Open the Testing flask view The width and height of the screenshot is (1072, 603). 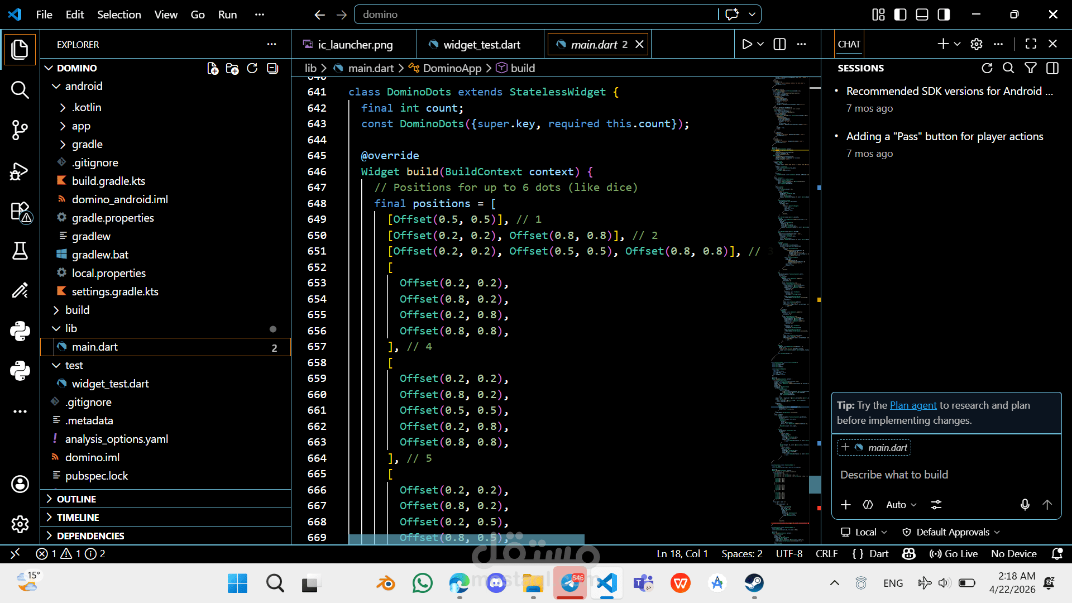point(20,251)
